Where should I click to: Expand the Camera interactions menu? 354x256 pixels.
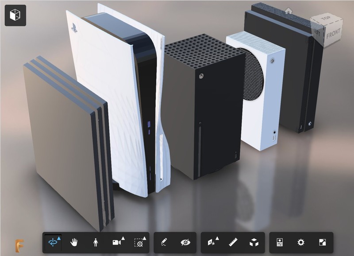tap(118, 242)
